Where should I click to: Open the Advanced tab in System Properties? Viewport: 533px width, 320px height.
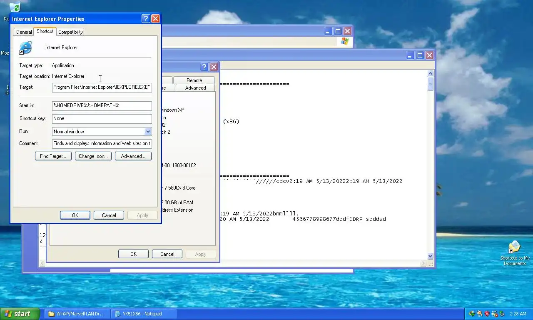click(195, 88)
